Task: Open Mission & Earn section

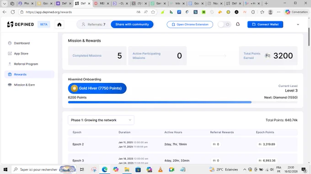Action: pos(24,85)
